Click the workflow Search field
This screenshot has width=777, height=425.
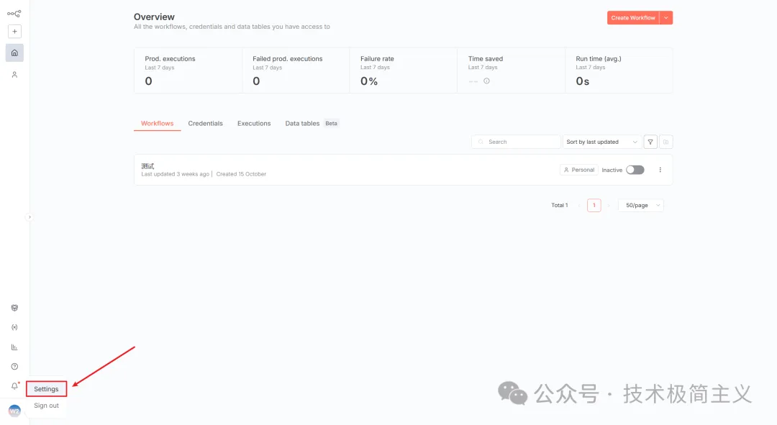516,142
